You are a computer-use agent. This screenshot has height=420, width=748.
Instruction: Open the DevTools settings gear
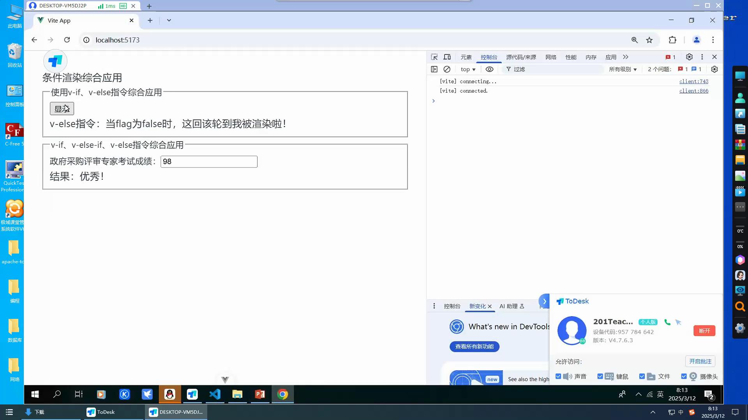pyautogui.click(x=689, y=57)
